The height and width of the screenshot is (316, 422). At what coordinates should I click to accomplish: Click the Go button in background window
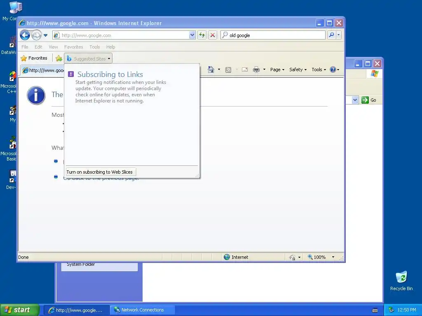click(369, 100)
